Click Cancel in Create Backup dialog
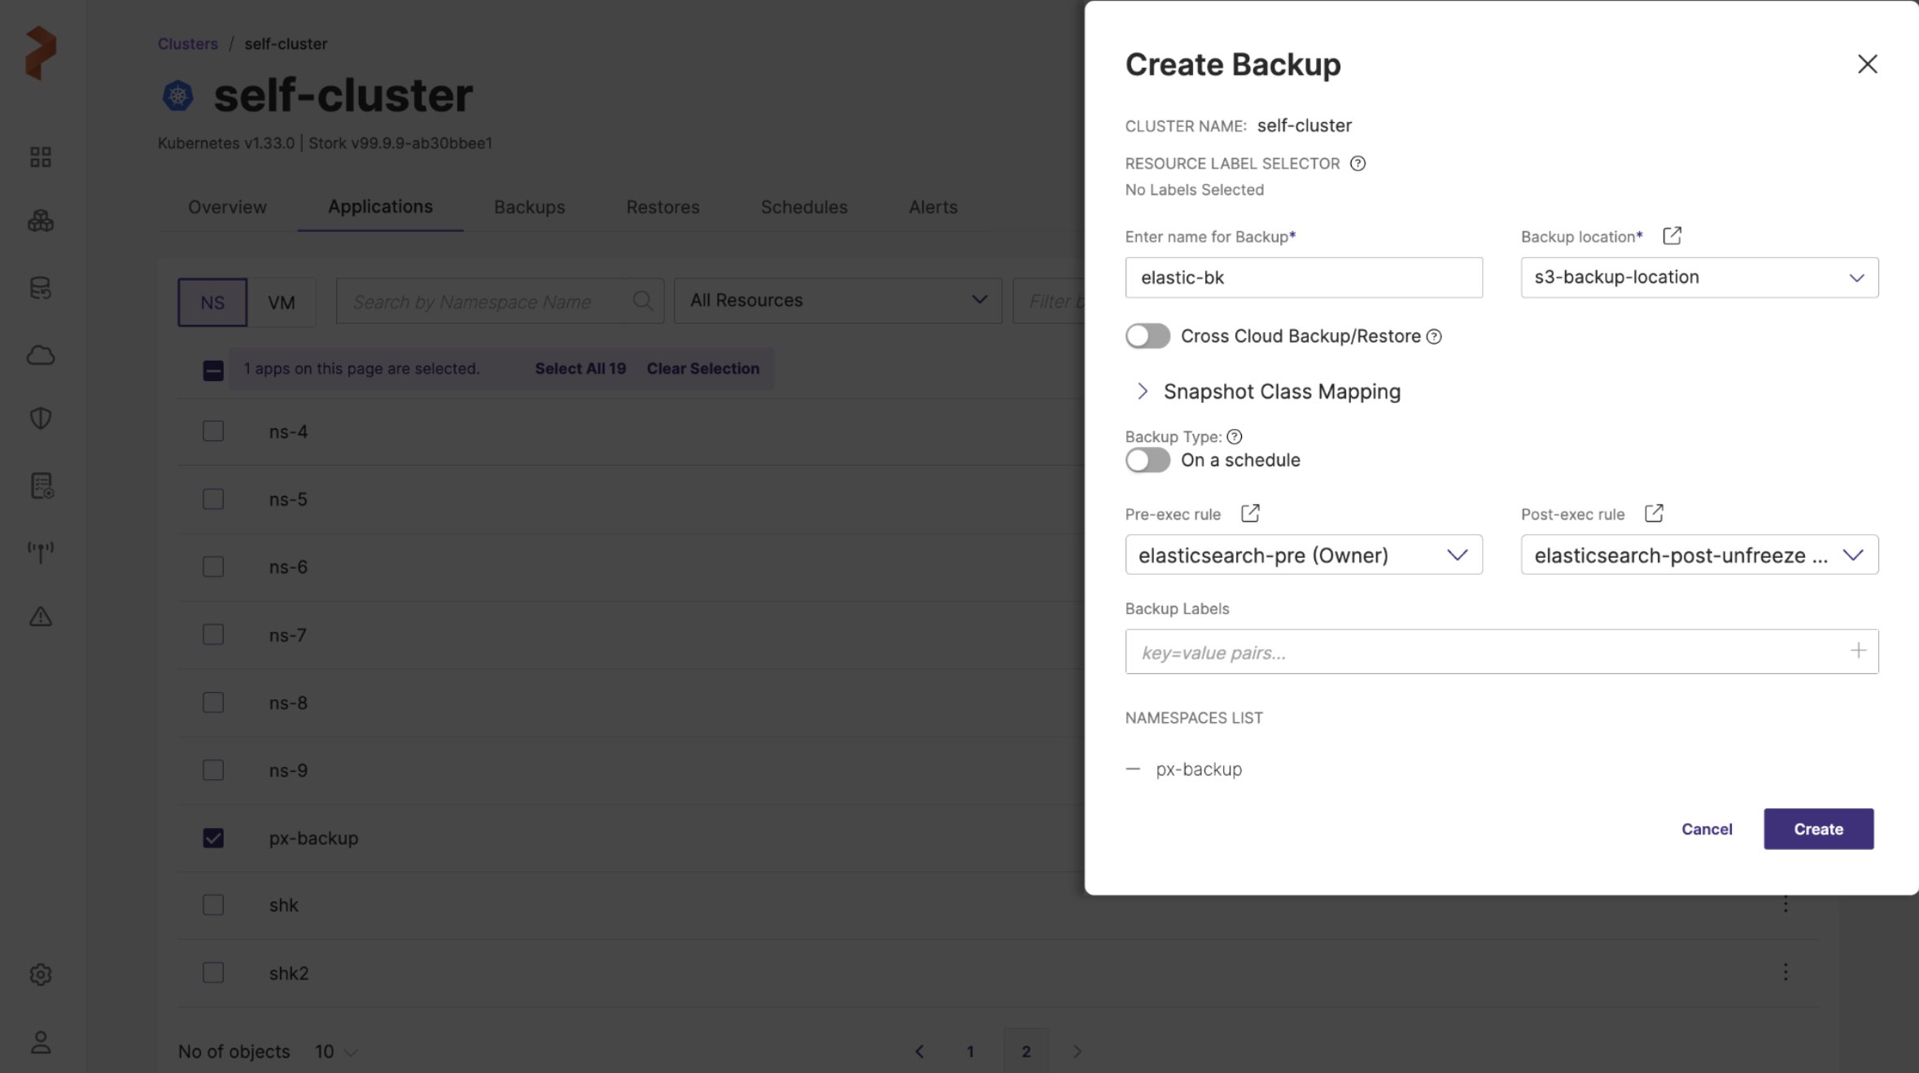The height and width of the screenshot is (1073, 1919). click(x=1707, y=829)
